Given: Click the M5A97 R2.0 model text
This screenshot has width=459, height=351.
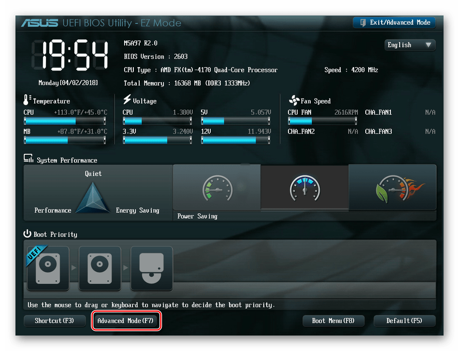Looking at the screenshot, I should (x=141, y=44).
